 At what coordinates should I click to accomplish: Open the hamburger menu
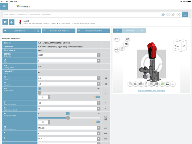pos(4,6)
